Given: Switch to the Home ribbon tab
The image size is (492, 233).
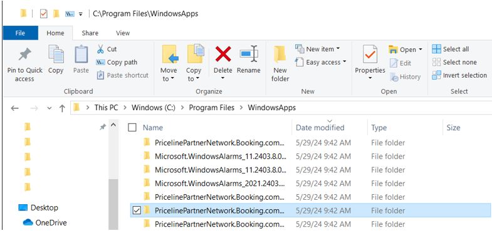Looking at the screenshot, I should (x=55, y=33).
